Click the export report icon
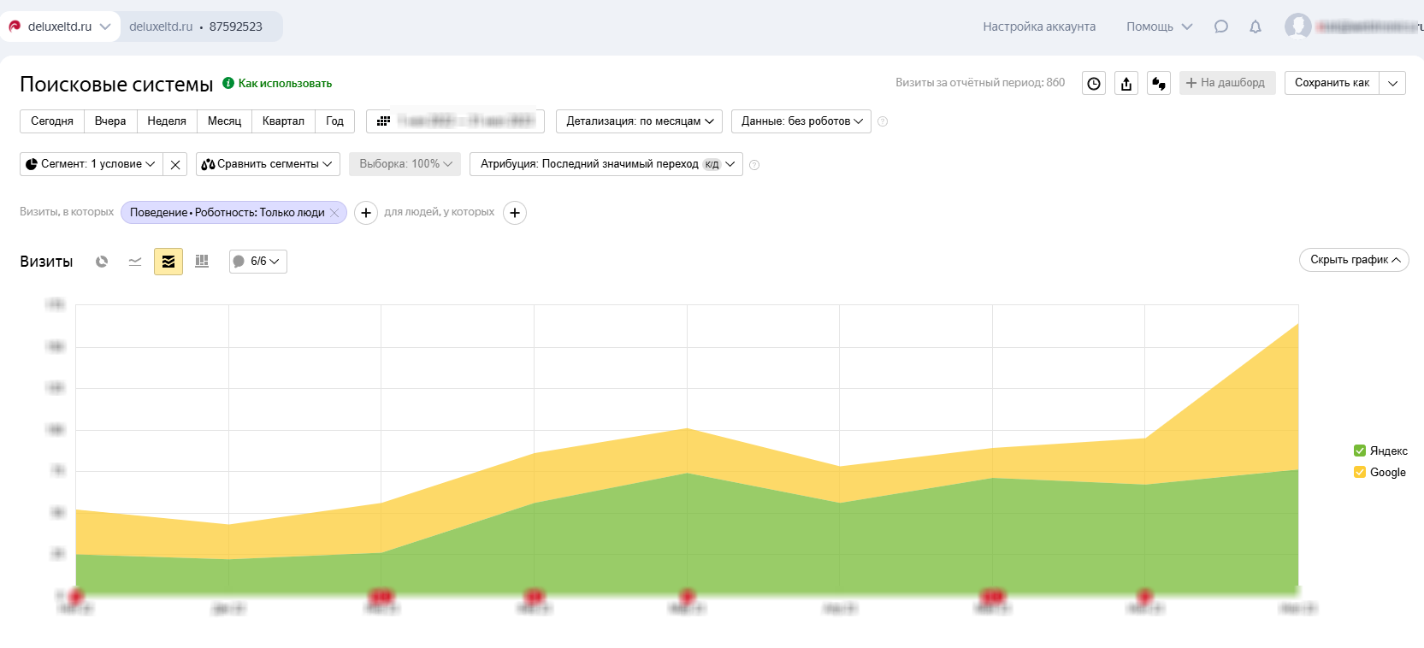Viewport: 1424px width, 648px height. pos(1126,83)
